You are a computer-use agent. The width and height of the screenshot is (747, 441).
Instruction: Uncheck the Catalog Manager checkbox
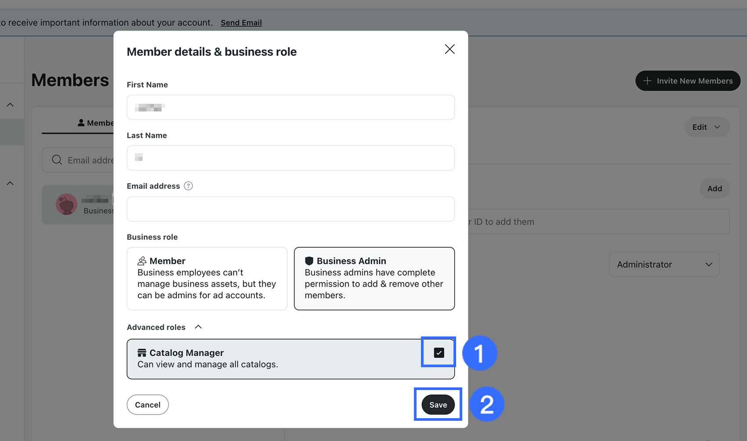coord(439,353)
